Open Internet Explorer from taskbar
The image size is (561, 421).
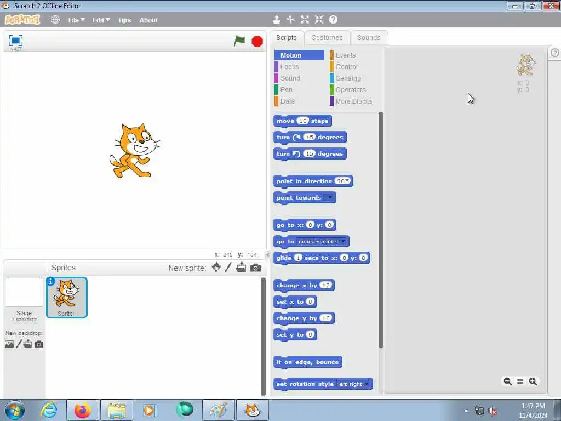click(49, 410)
